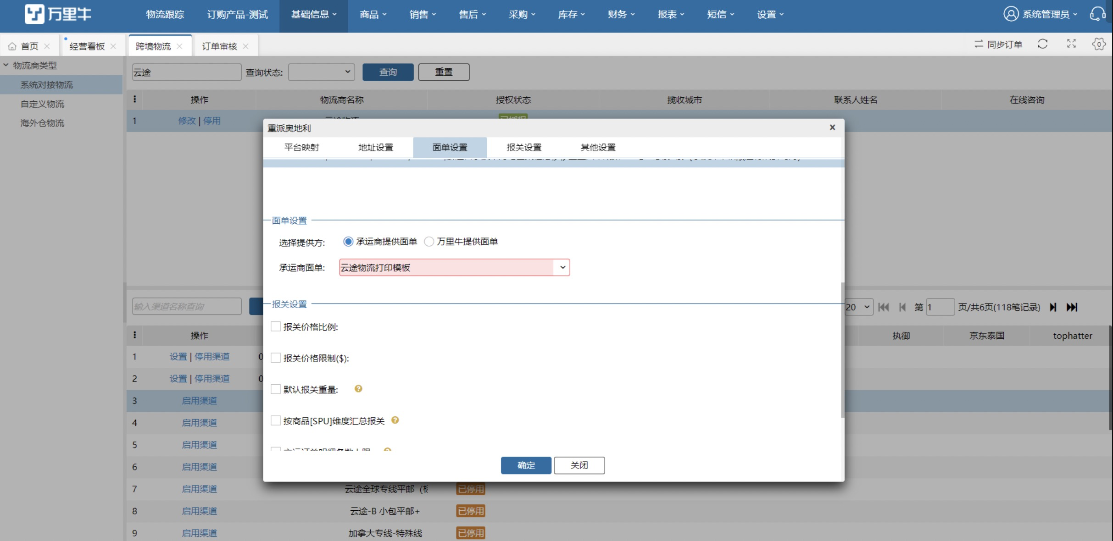Go to next page icon
1113x541 pixels.
click(1053, 307)
